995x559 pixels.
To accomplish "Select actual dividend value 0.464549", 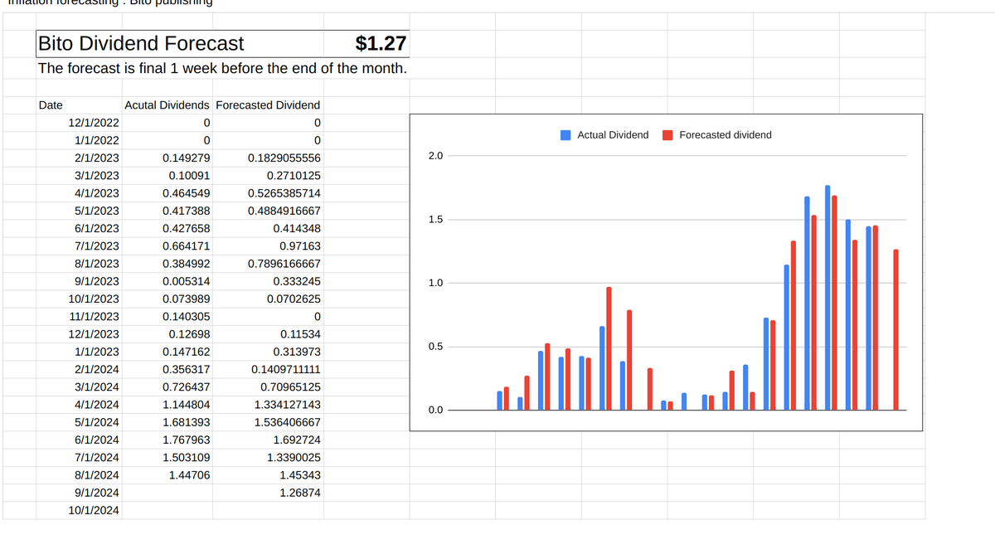I will (167, 193).
